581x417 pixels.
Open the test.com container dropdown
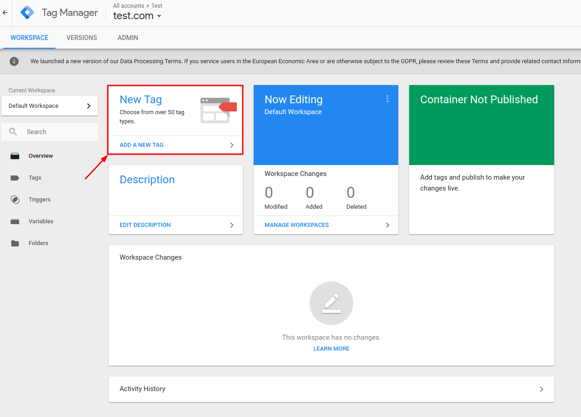point(137,15)
